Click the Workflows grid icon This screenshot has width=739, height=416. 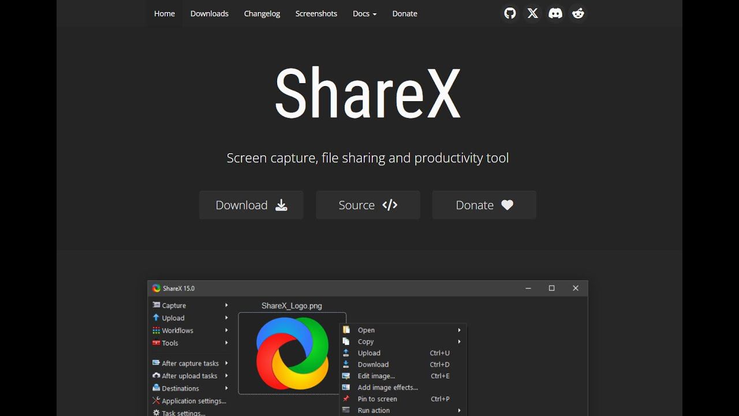click(156, 330)
